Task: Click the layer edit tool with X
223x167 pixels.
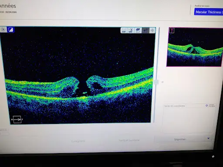Action: click(131, 30)
